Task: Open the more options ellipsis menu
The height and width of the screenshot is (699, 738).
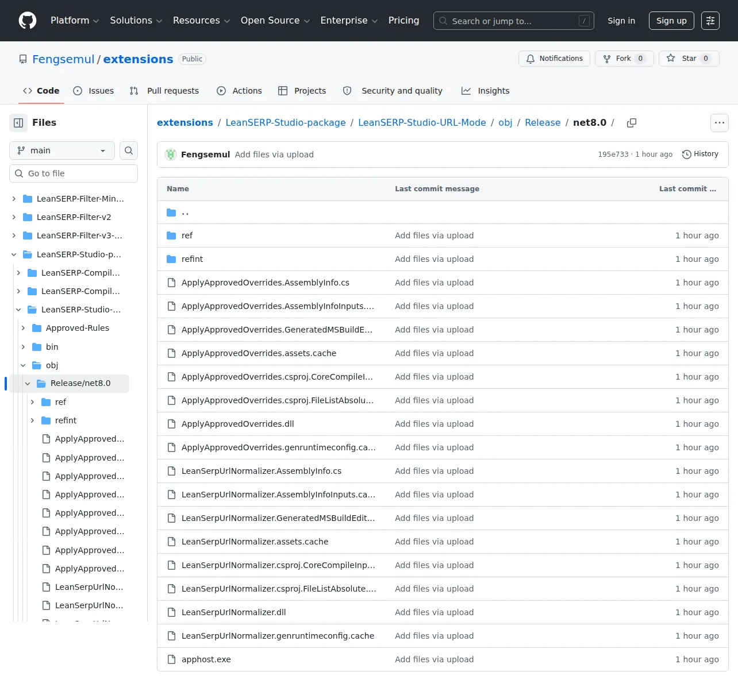Action: point(720,123)
